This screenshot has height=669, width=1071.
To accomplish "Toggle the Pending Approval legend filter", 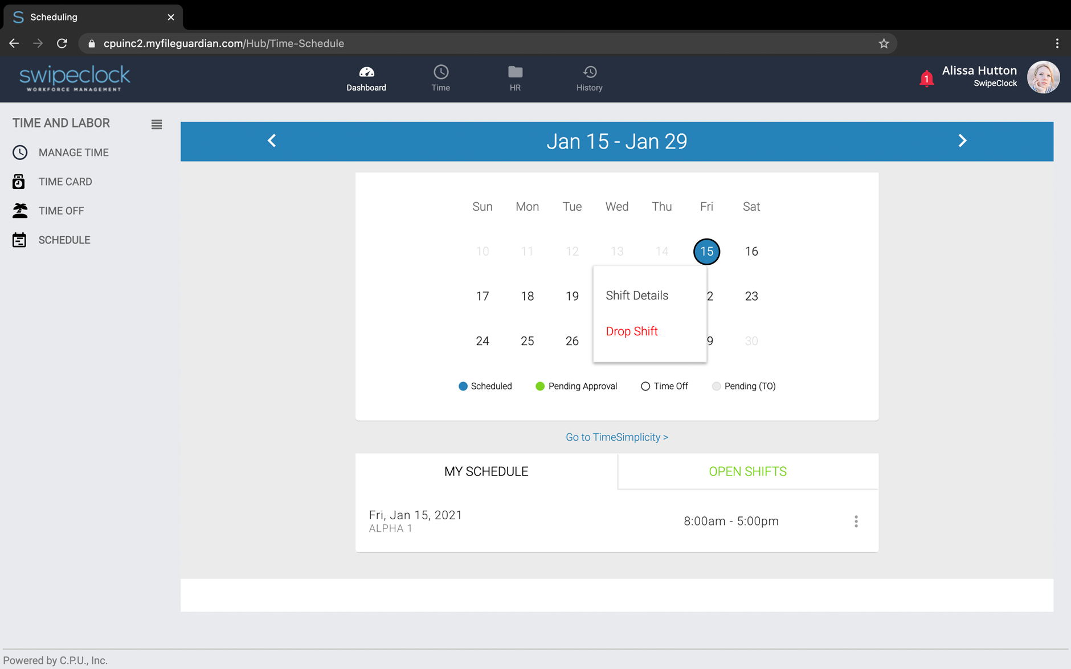I will 539,386.
